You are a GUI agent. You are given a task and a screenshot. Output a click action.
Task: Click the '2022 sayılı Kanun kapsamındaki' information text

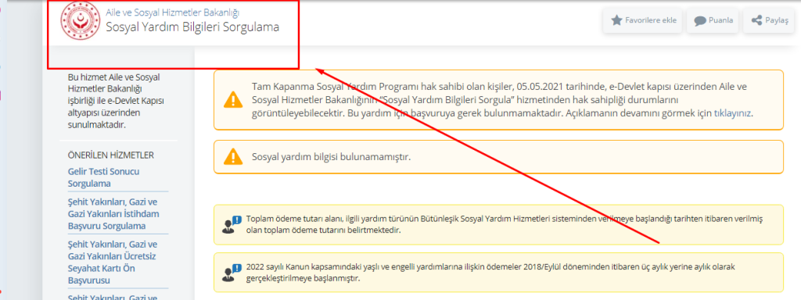490,273
